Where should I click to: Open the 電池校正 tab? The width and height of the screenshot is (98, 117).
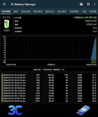click(50, 11)
